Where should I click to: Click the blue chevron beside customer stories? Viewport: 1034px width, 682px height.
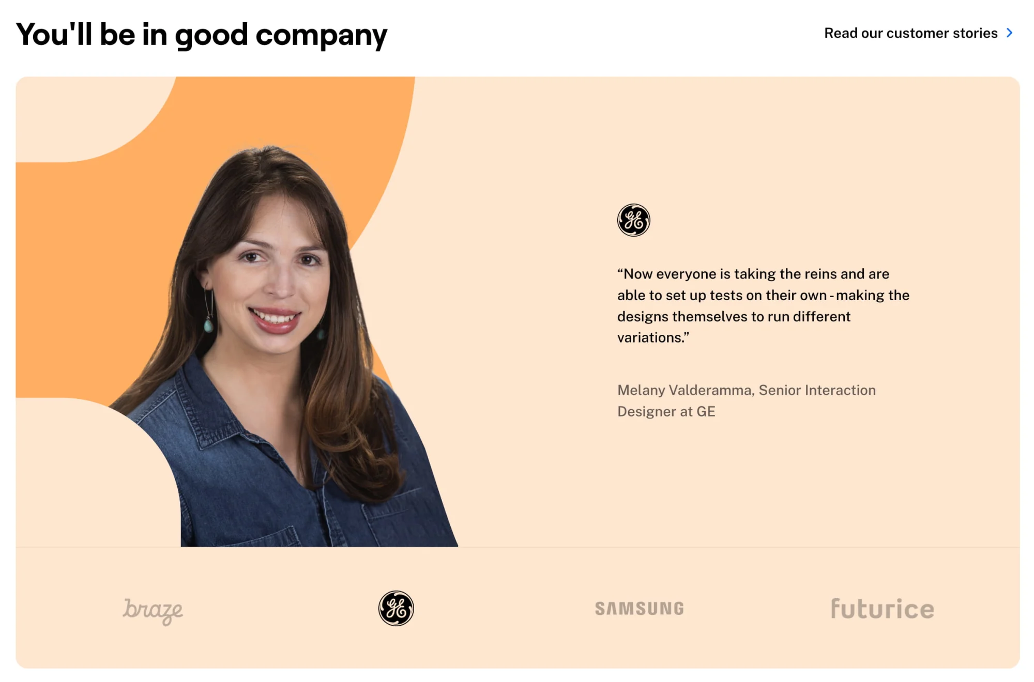point(1009,33)
